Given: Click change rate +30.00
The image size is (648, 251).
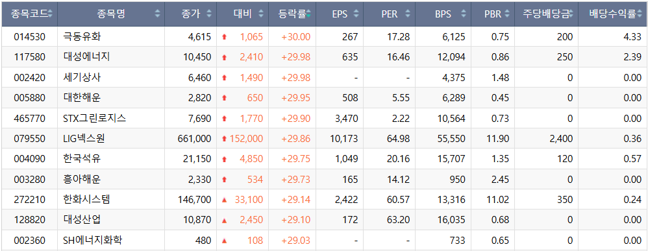Looking at the screenshot, I should (296, 37).
